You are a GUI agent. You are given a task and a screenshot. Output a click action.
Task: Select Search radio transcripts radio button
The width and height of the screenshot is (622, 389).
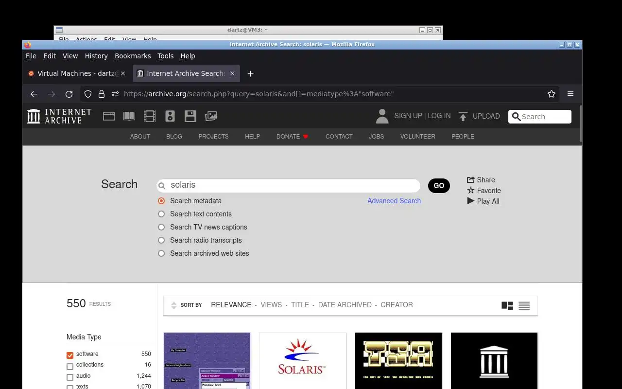(x=161, y=240)
